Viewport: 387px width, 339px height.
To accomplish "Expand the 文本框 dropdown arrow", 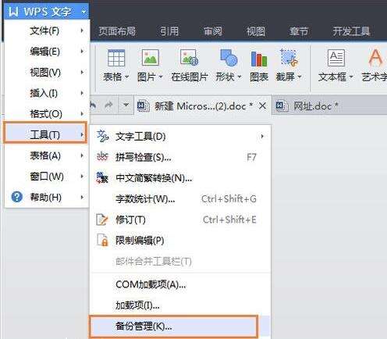I will [x=351, y=77].
